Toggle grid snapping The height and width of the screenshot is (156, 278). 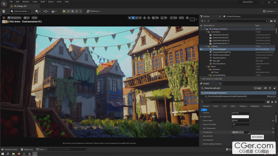(153, 18)
